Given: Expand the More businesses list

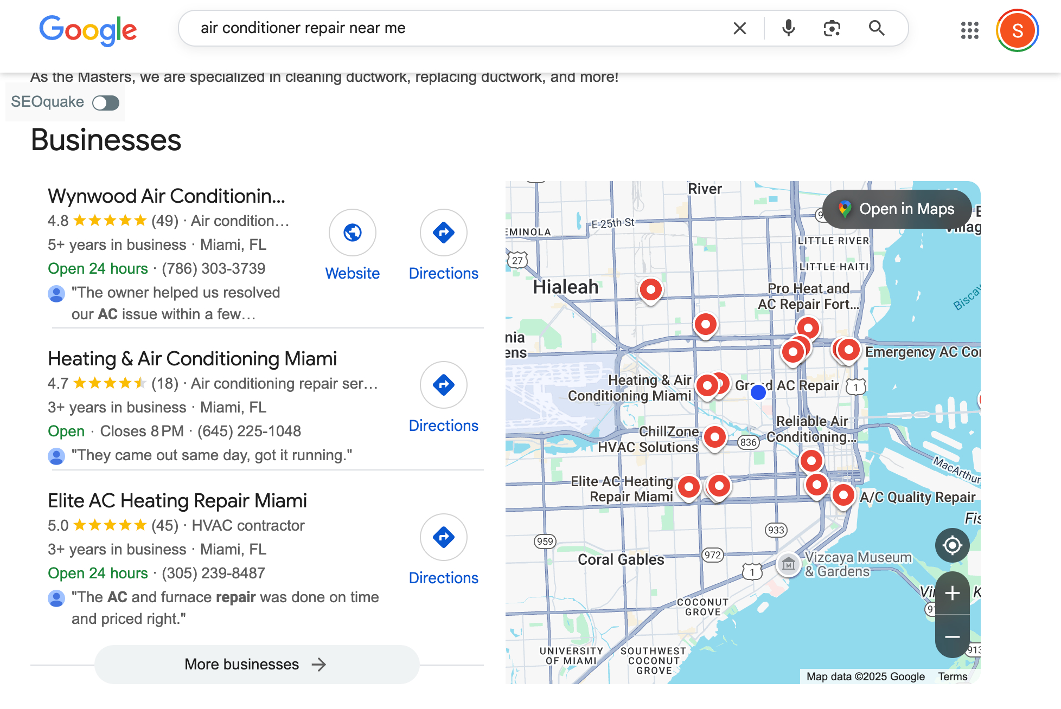Looking at the screenshot, I should point(257,664).
